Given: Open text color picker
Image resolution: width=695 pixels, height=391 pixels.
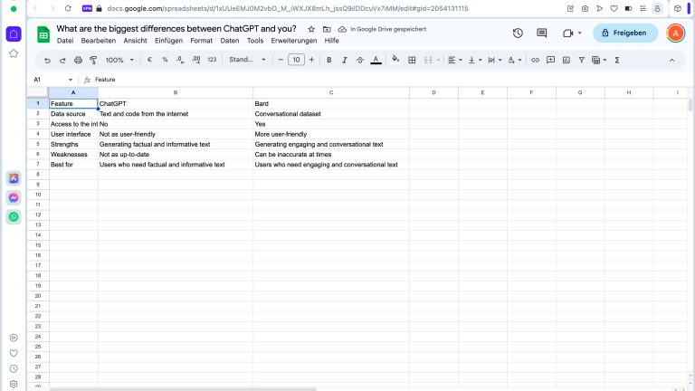Looking at the screenshot, I should [376, 60].
